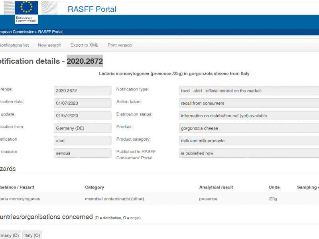Click the milk and milk products field

pyautogui.click(x=249, y=141)
